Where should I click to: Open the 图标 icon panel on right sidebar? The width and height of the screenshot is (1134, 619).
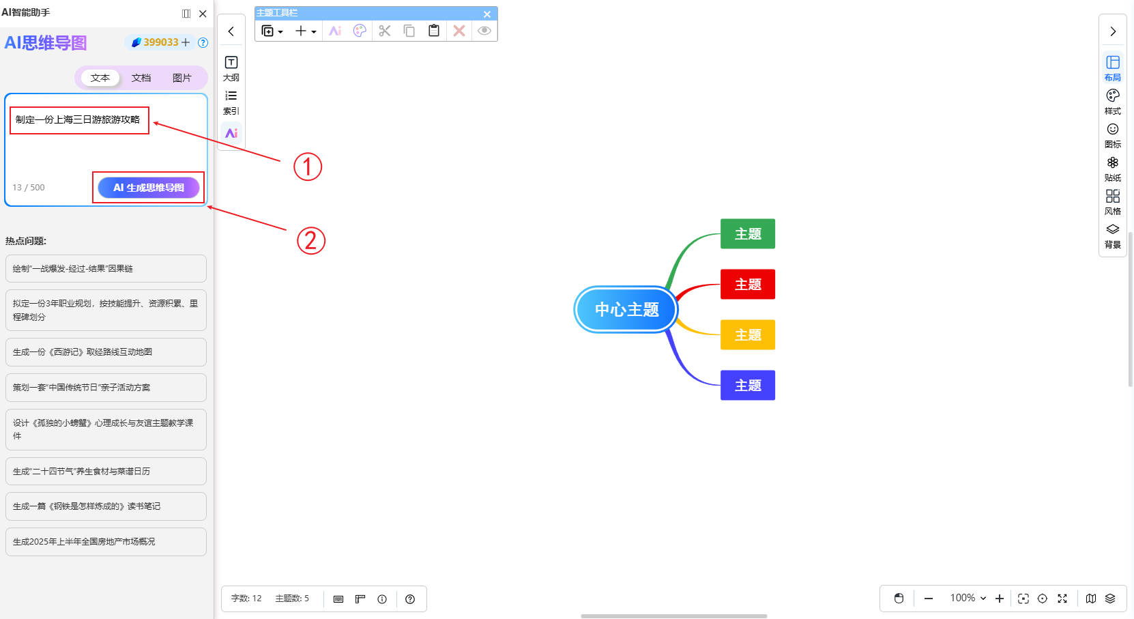[x=1112, y=134]
